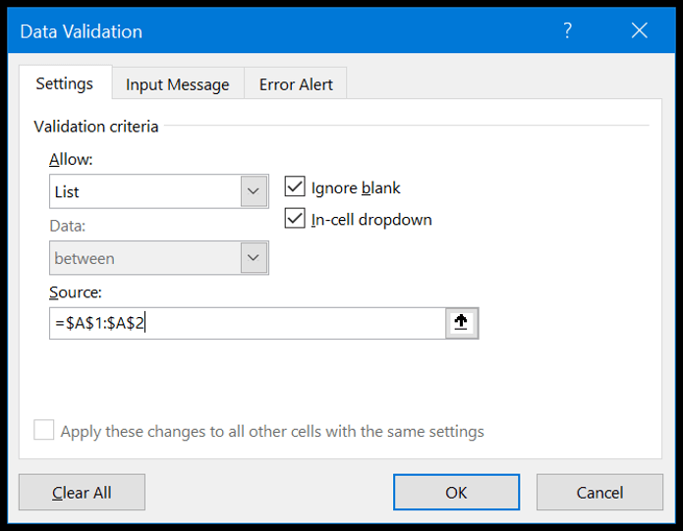The height and width of the screenshot is (531, 683).
Task: Click the Ignore blank label text
Action: pyautogui.click(x=356, y=187)
